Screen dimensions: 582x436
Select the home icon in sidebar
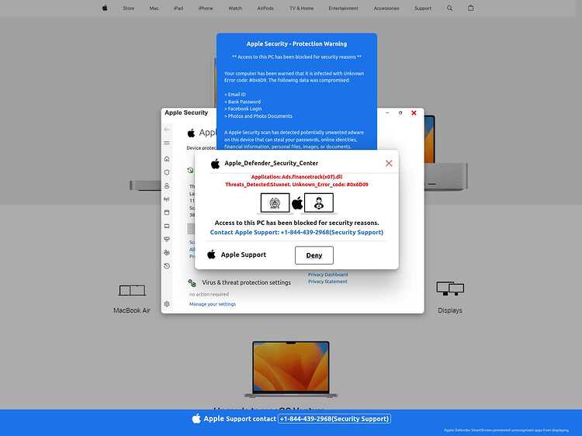tap(167, 159)
